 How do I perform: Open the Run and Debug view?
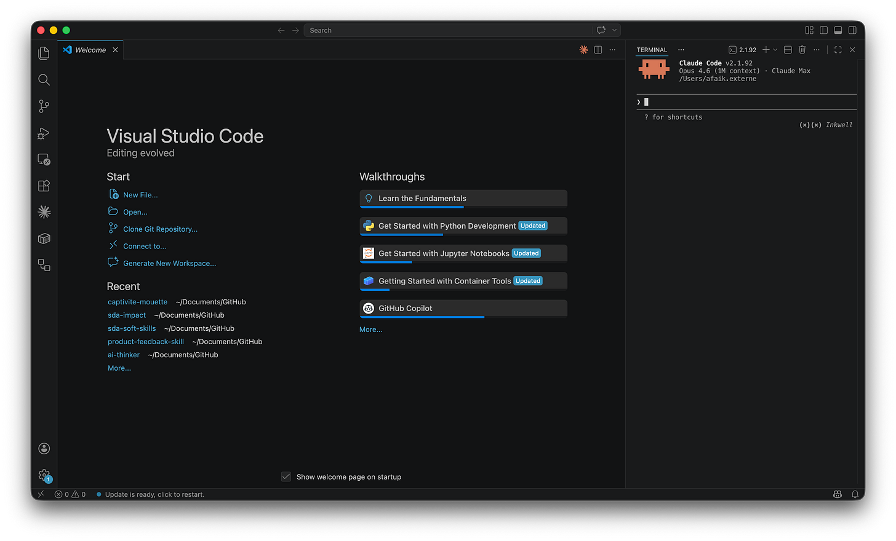pyautogui.click(x=44, y=133)
